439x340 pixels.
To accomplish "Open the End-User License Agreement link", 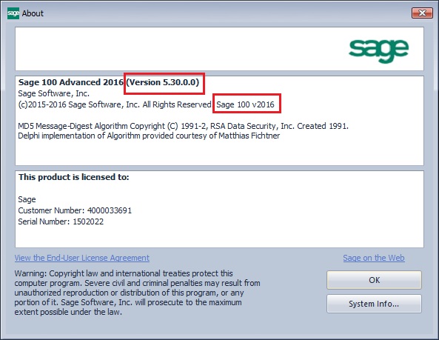I will click(x=82, y=258).
